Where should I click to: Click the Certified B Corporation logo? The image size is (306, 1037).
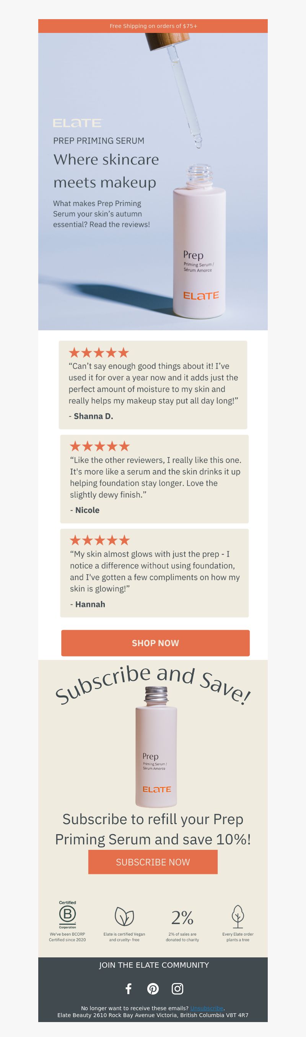68,914
